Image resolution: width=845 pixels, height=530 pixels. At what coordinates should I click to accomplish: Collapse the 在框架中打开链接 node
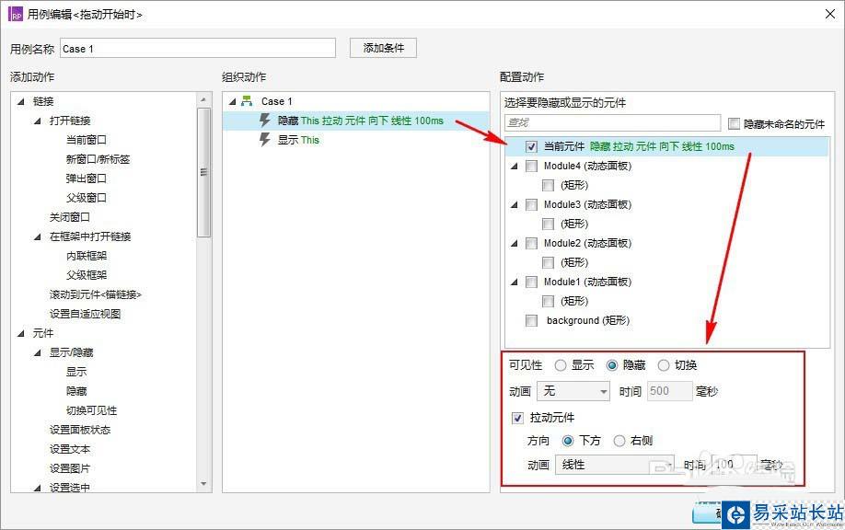(38, 236)
